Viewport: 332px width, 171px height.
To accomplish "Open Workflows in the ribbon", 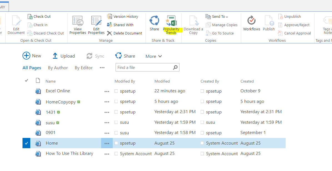I will (251, 23).
